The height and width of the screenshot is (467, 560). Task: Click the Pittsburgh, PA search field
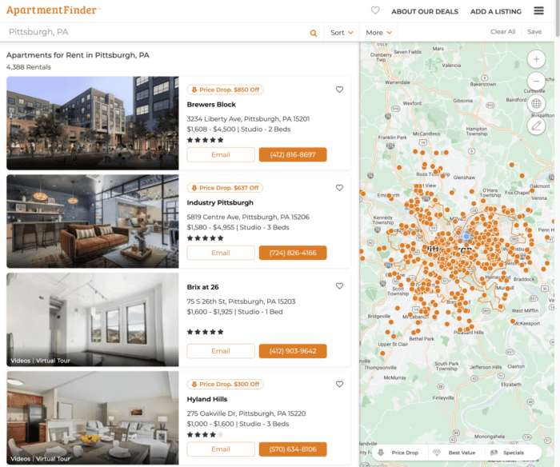[x=157, y=32]
